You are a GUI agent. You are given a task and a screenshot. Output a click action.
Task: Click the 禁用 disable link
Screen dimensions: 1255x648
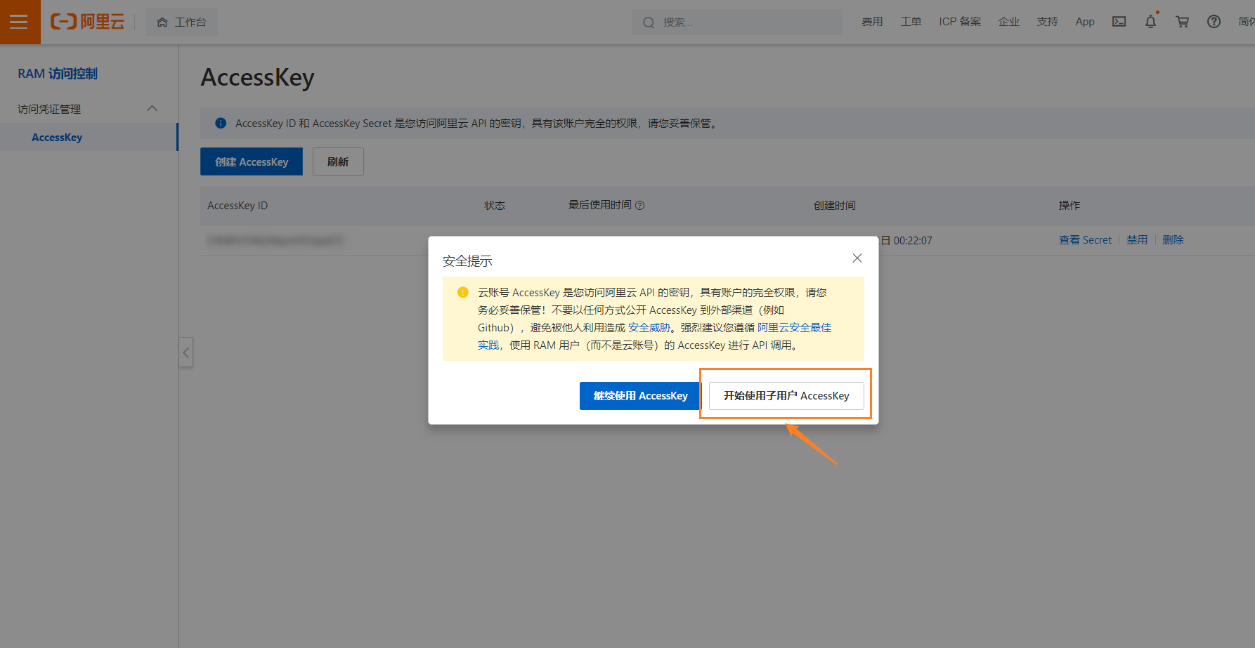1137,240
